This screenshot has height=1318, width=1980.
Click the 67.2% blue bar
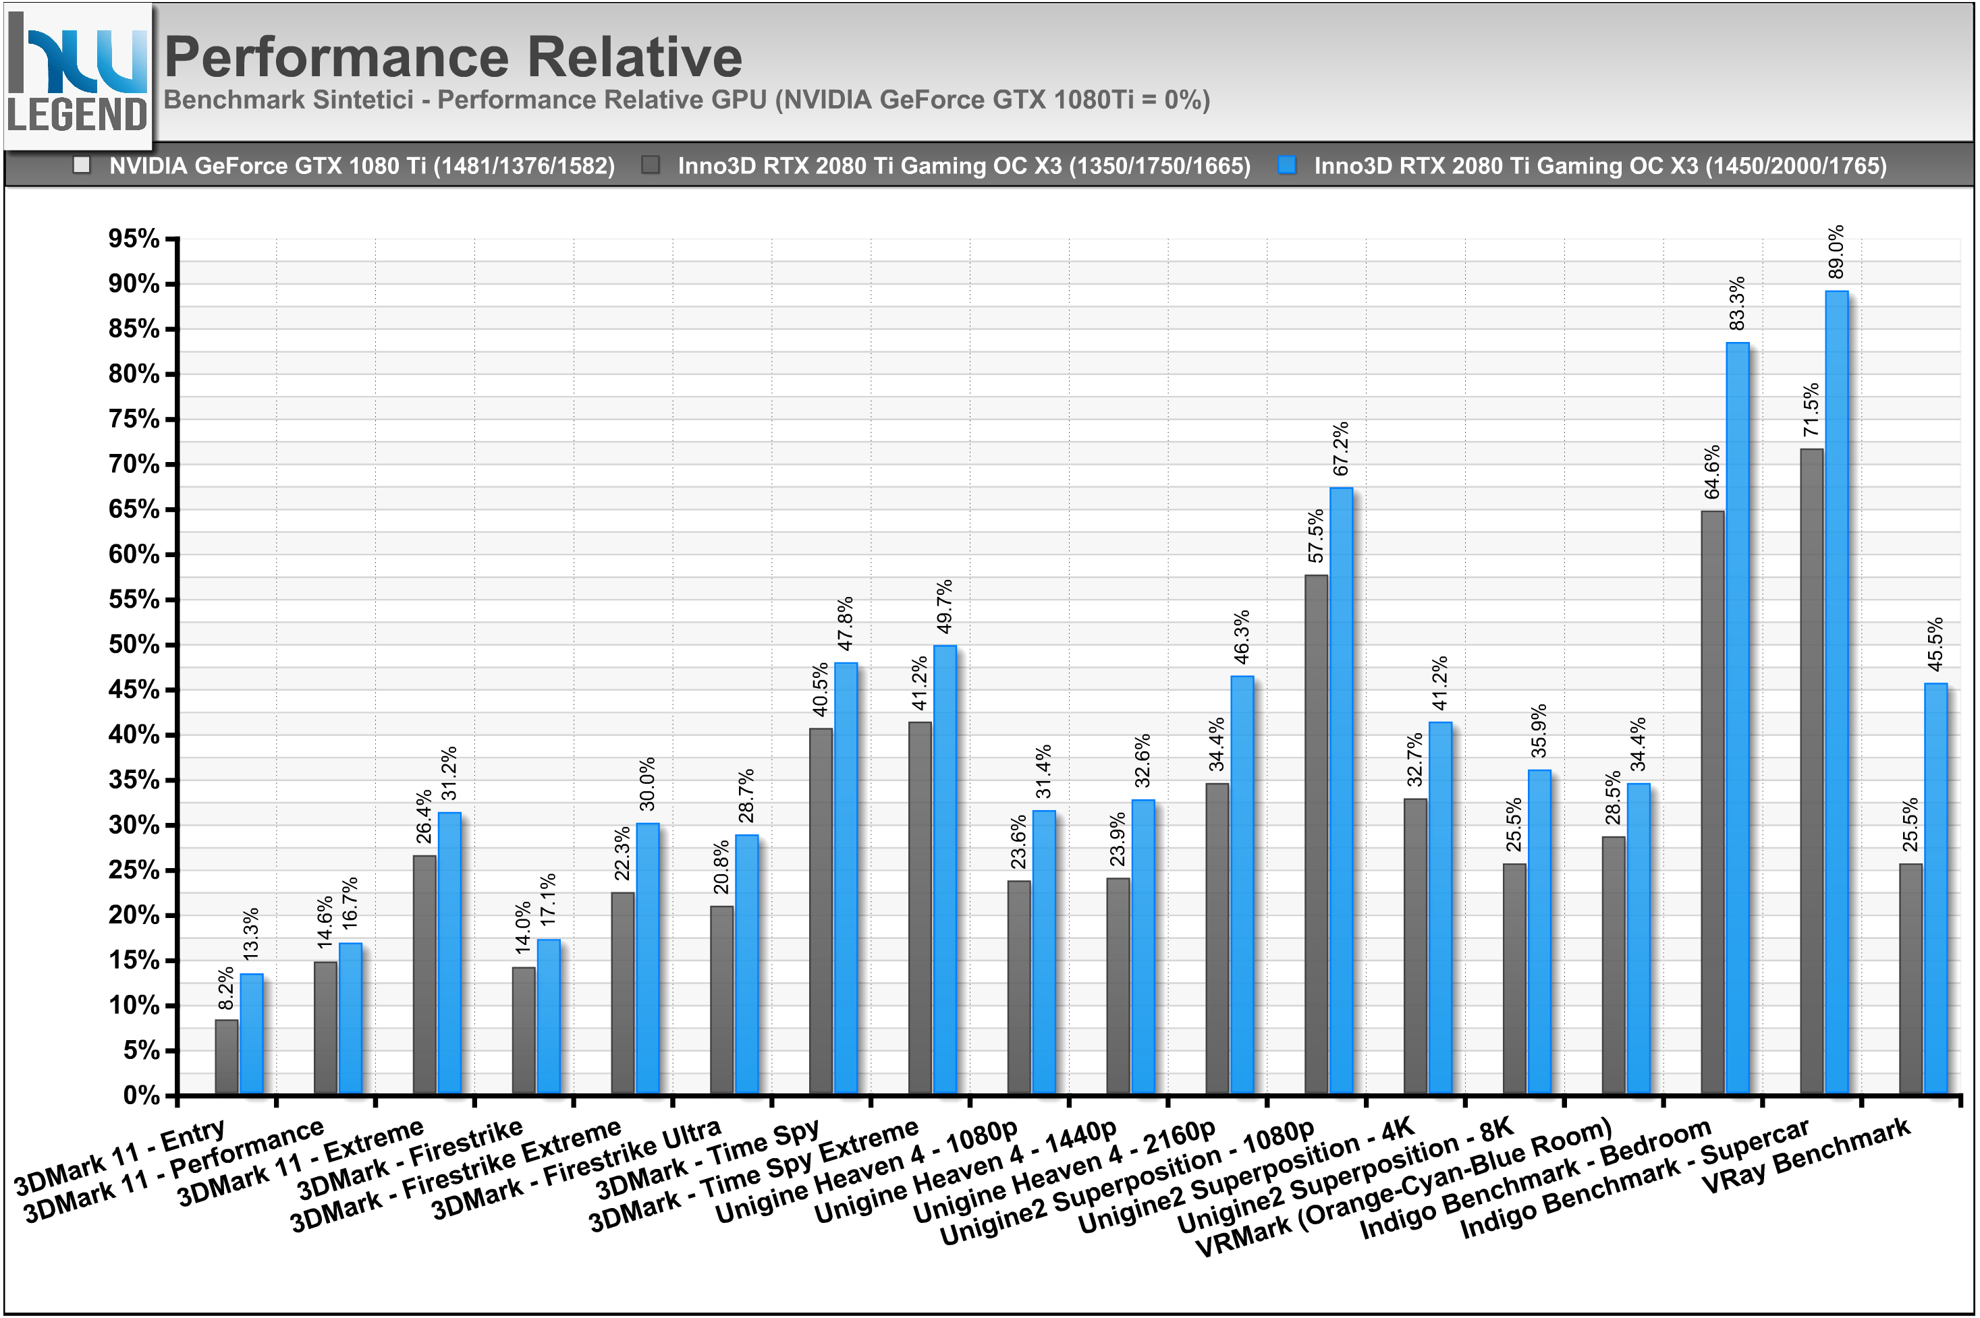(x=1341, y=791)
